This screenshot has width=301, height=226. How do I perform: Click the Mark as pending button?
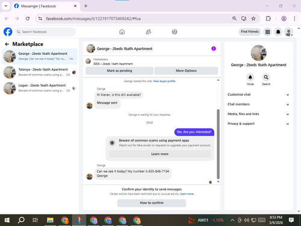pos(119,71)
